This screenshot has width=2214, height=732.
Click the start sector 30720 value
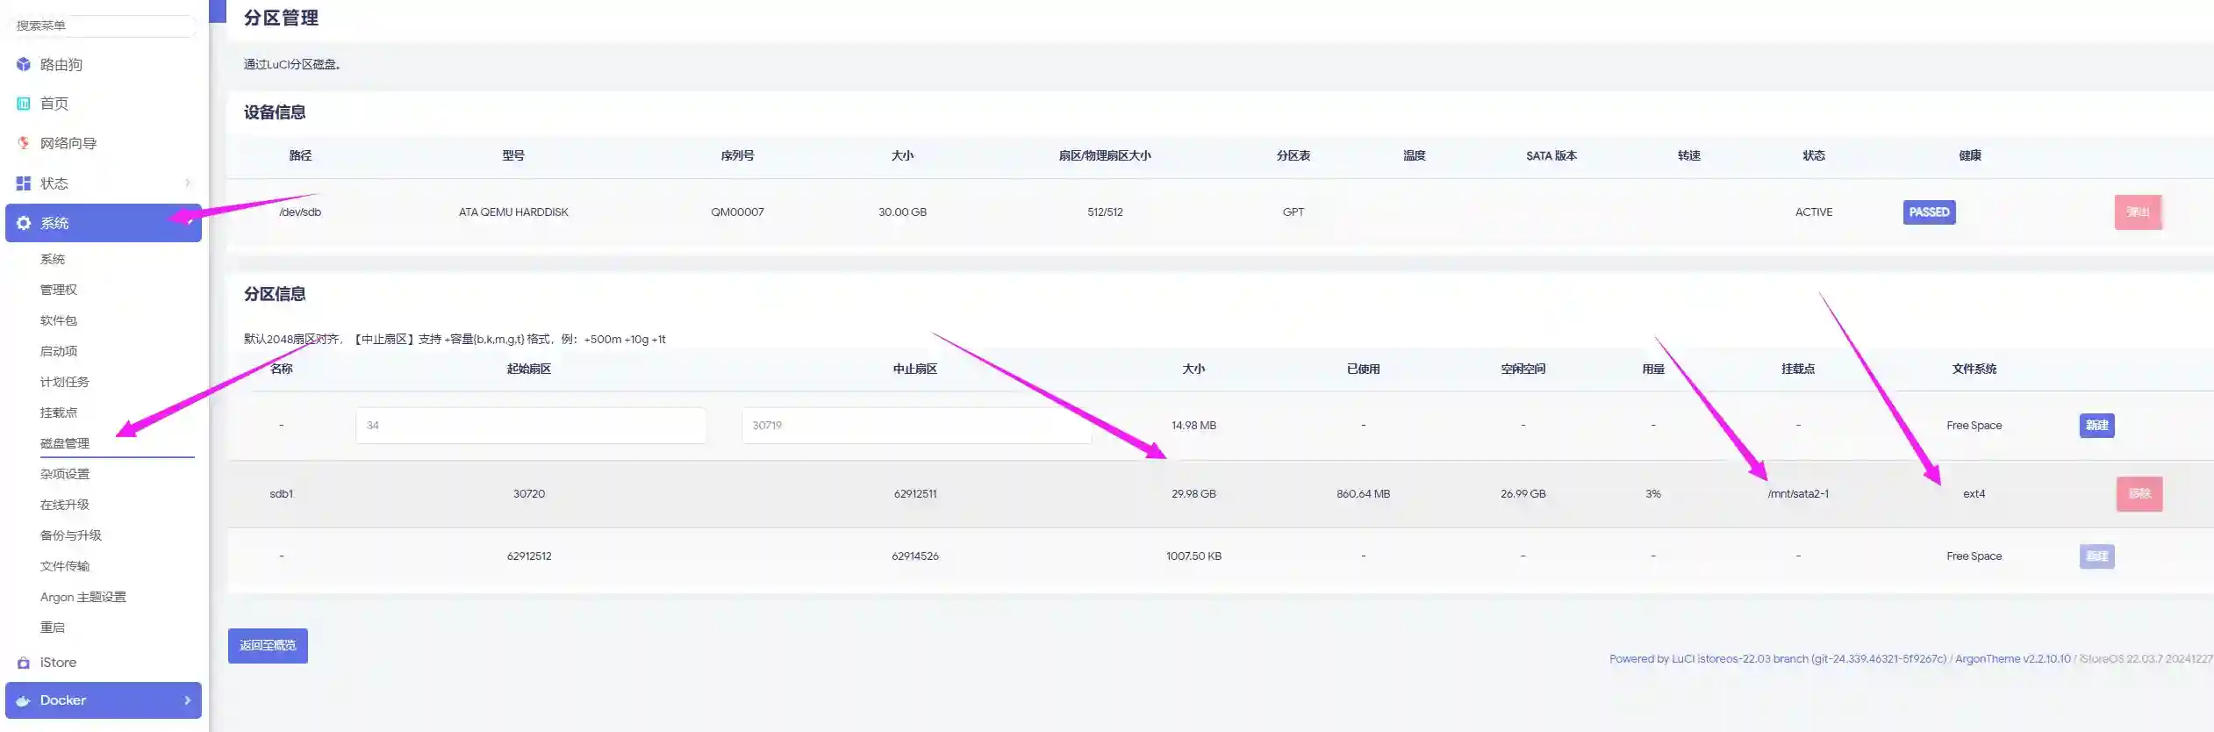[x=529, y=494]
